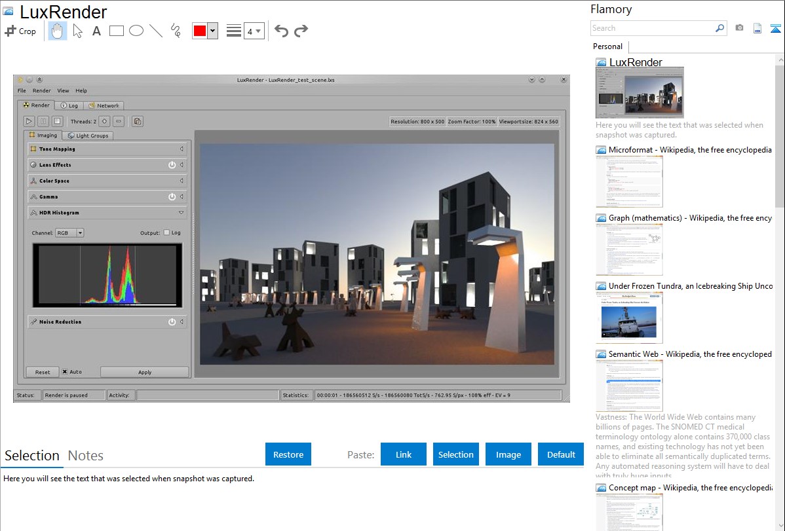
Task: Click the Apply button
Action: coord(145,372)
